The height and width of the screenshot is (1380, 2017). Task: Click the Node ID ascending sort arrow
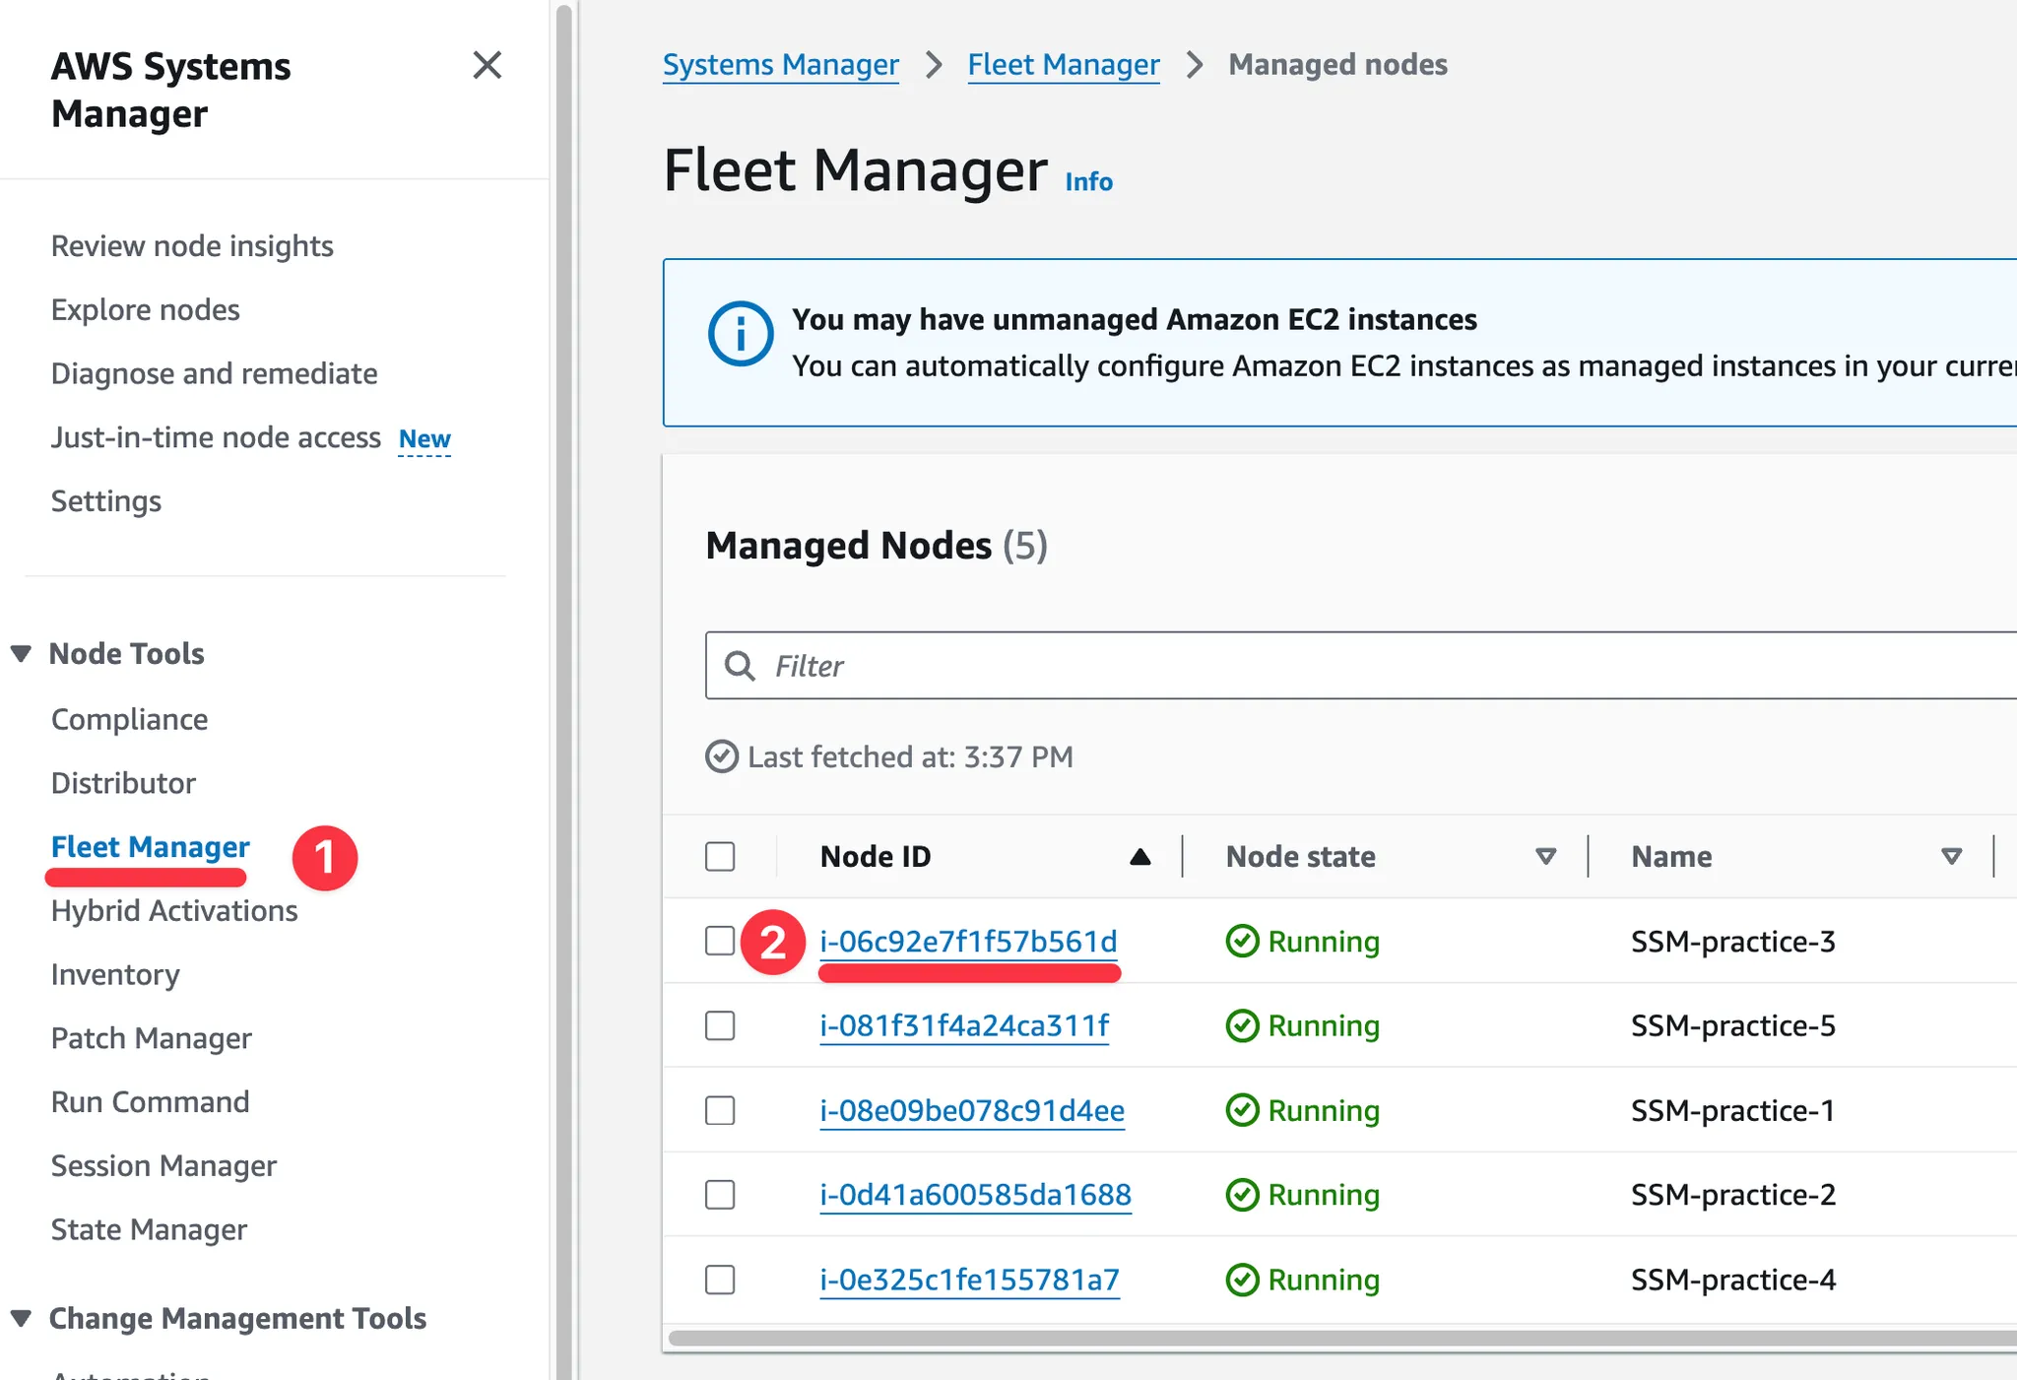pos(1139,857)
